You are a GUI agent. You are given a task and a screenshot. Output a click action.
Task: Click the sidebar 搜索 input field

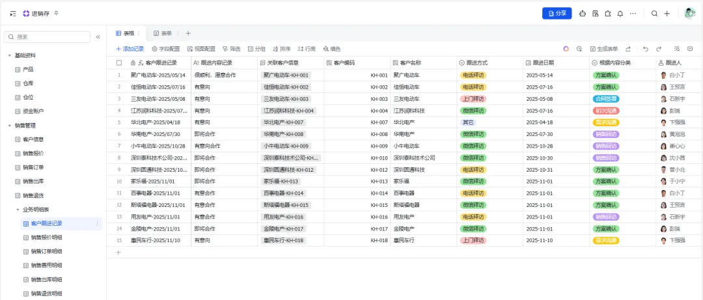[x=47, y=37]
